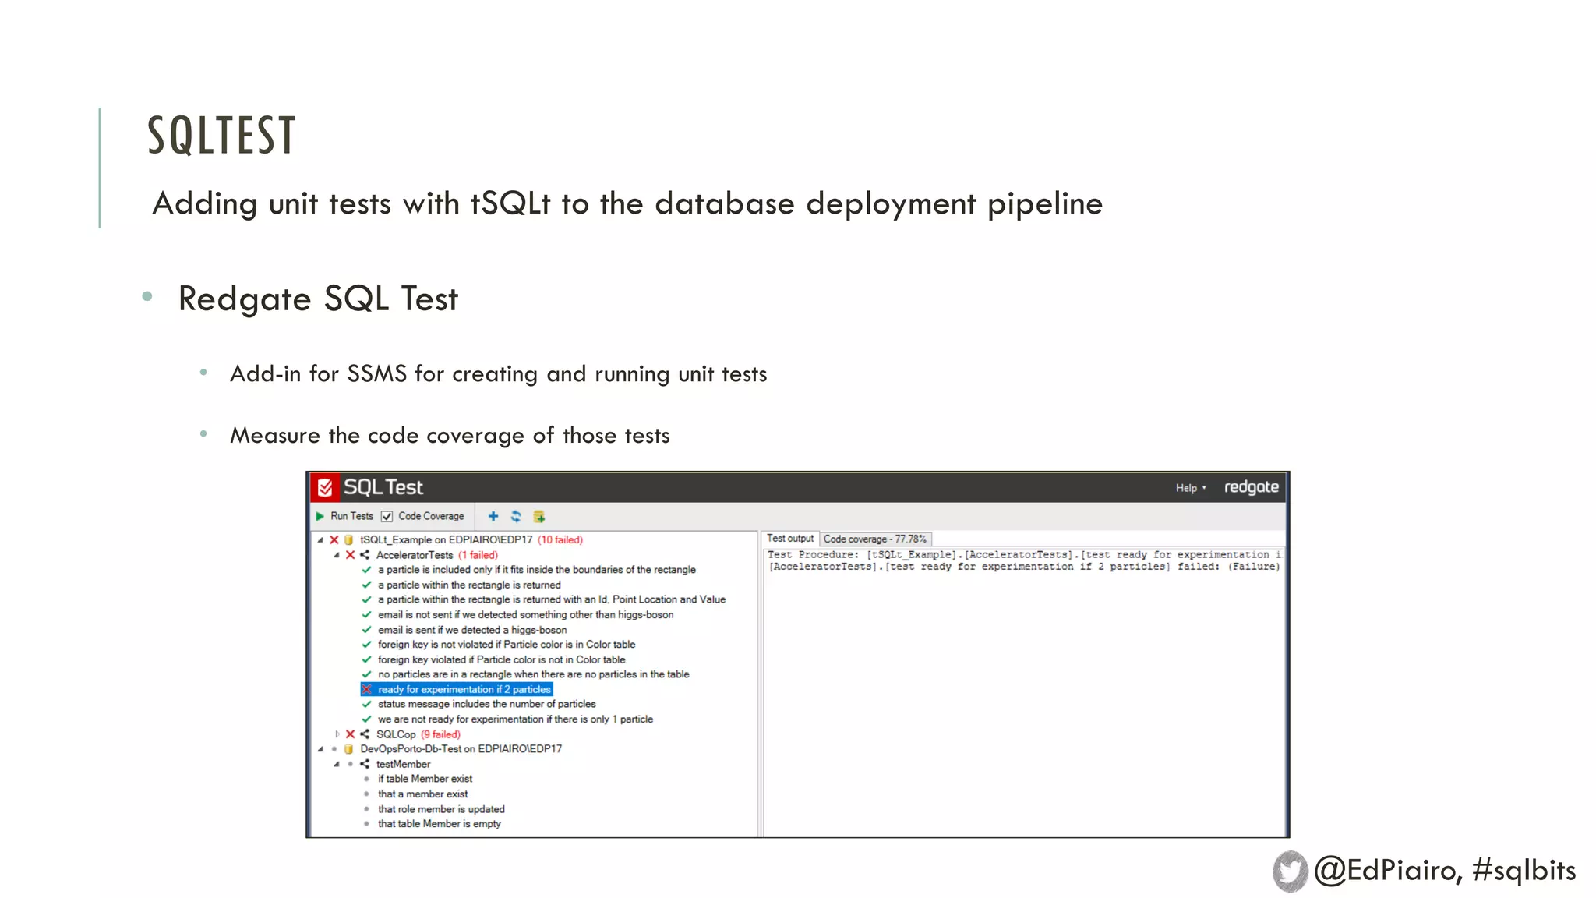This screenshot has height=898, width=1596.
Task: Click red X status icon beside tSQLt_Example
Action: [x=334, y=539]
